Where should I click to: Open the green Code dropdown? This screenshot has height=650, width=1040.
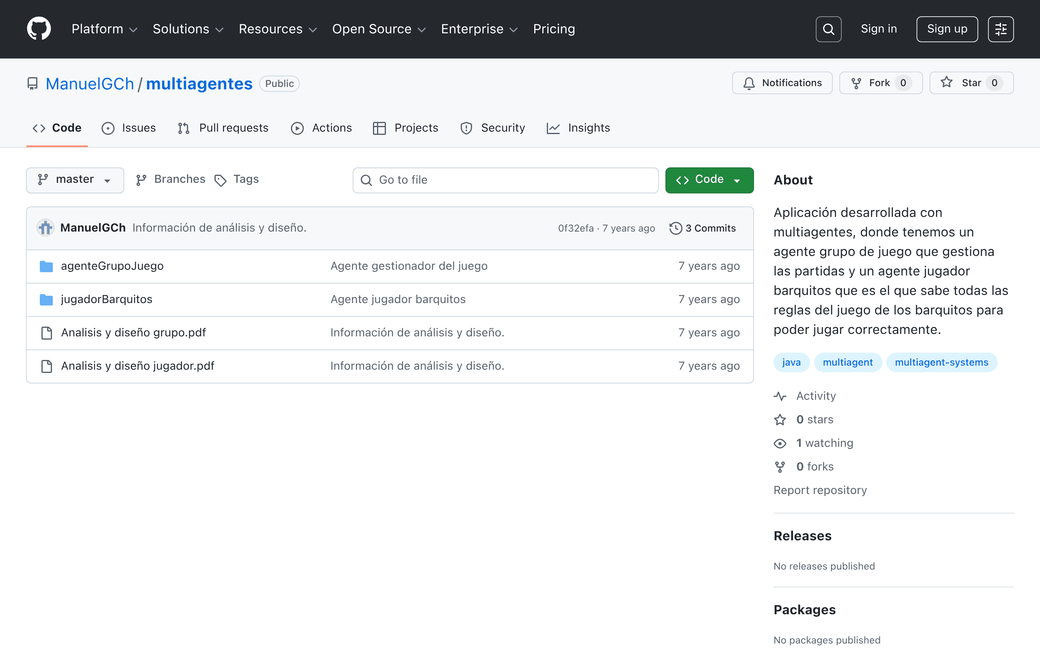click(x=709, y=180)
